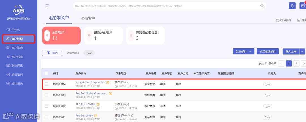Click code 100000014 cell

[59, 84]
